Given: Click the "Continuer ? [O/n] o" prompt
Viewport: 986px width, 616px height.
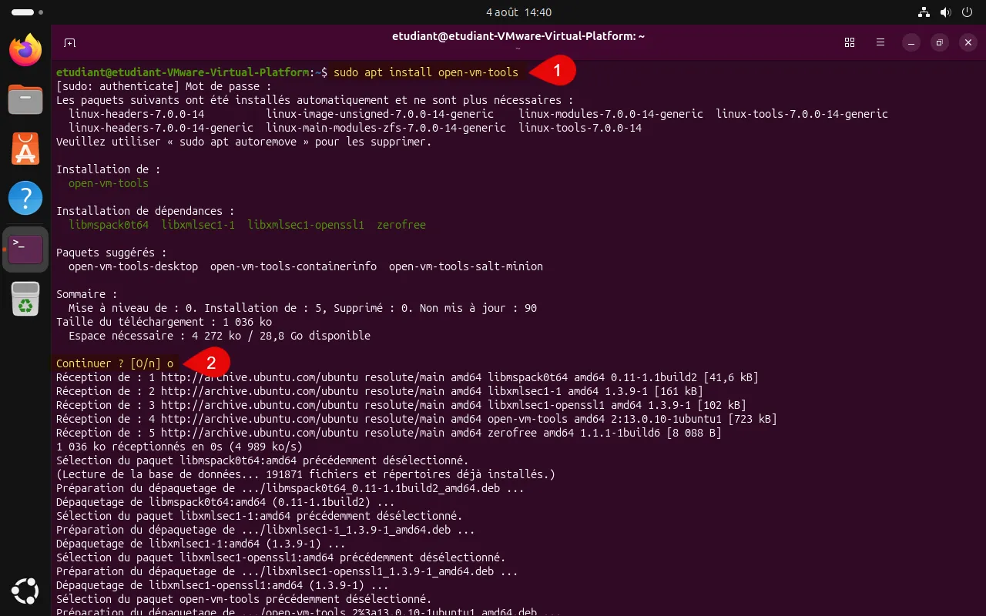Looking at the screenshot, I should [x=115, y=363].
